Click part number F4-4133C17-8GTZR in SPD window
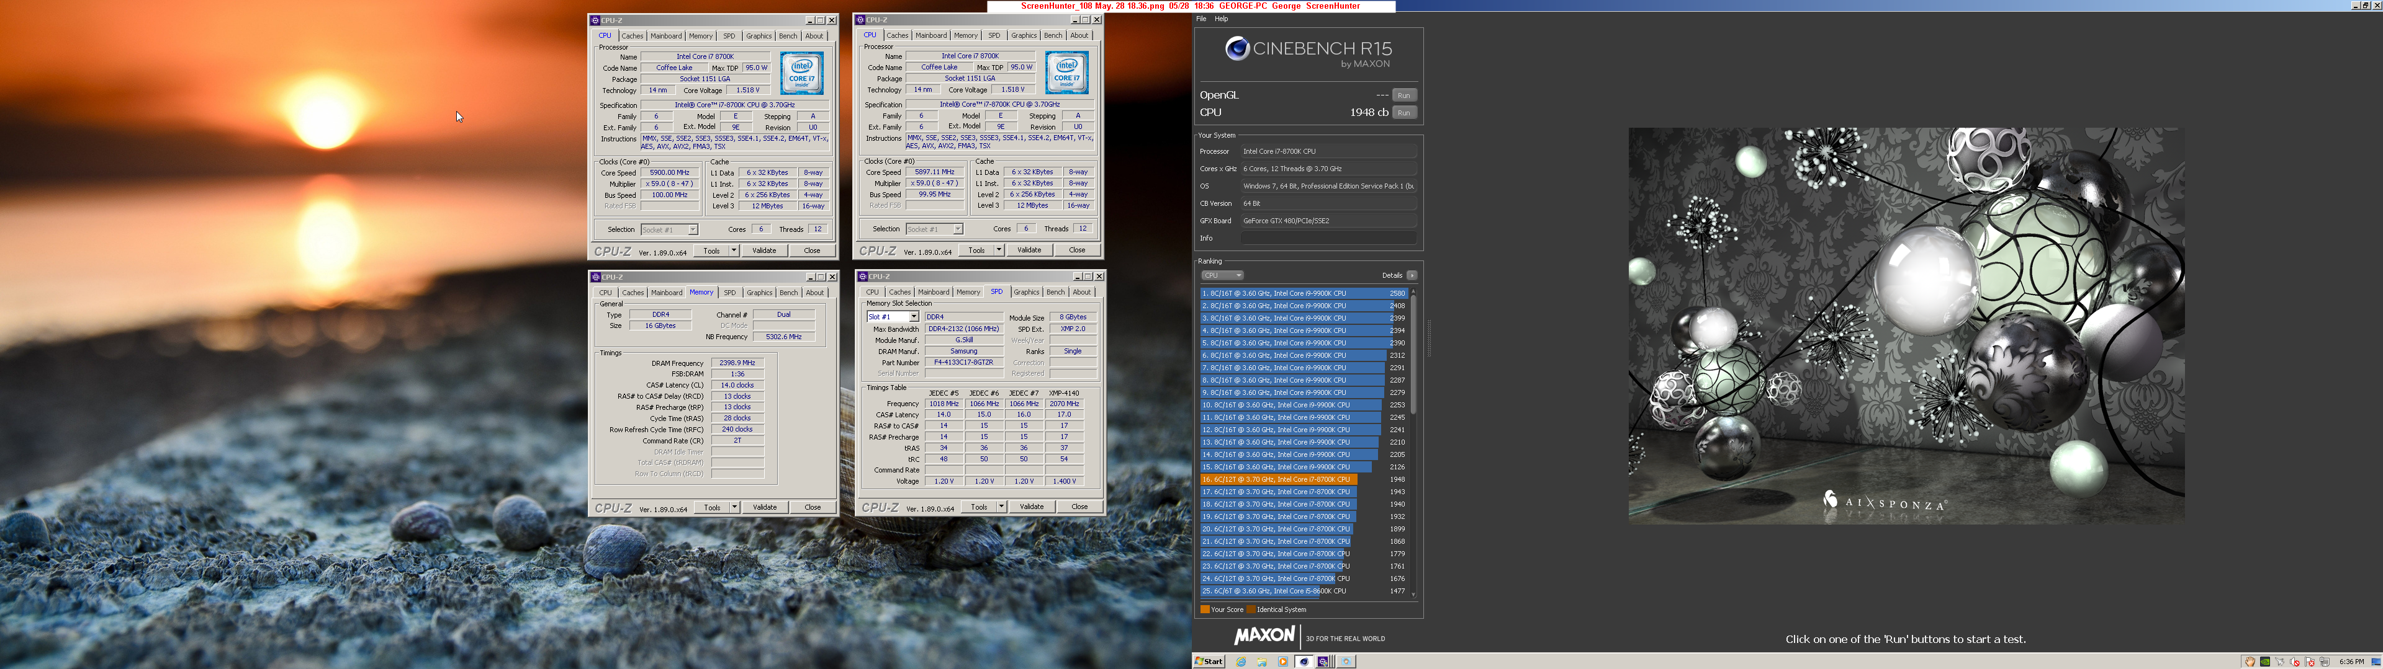The height and width of the screenshot is (669, 2383). [963, 362]
